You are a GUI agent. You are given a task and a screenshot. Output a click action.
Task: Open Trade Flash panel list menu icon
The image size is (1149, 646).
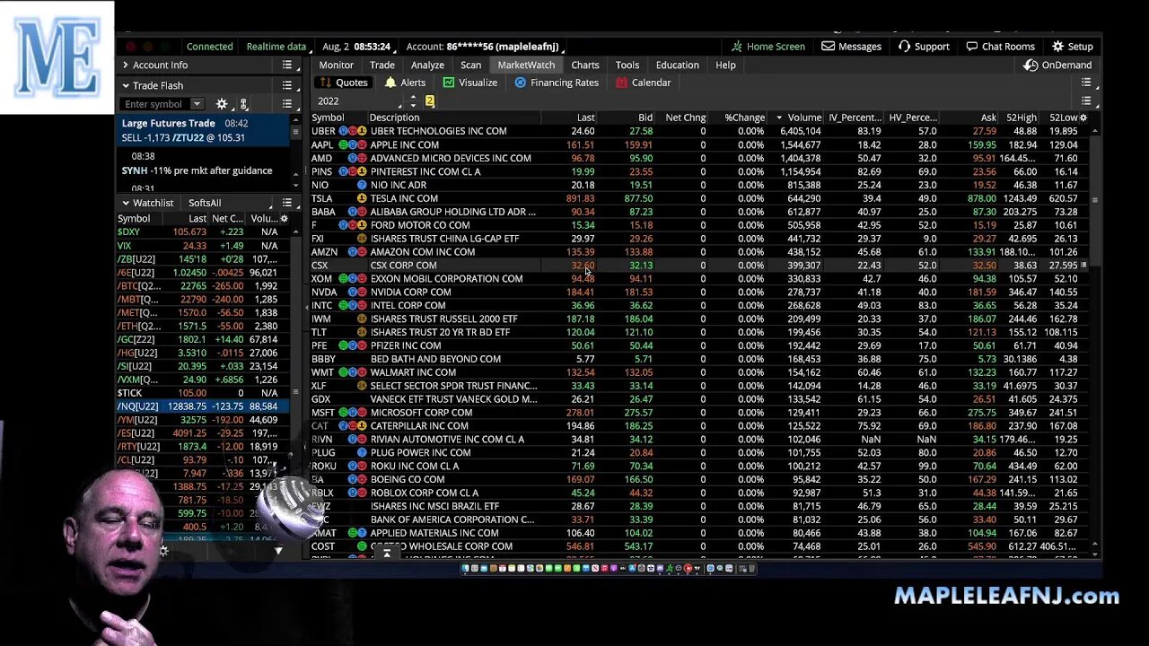click(287, 85)
